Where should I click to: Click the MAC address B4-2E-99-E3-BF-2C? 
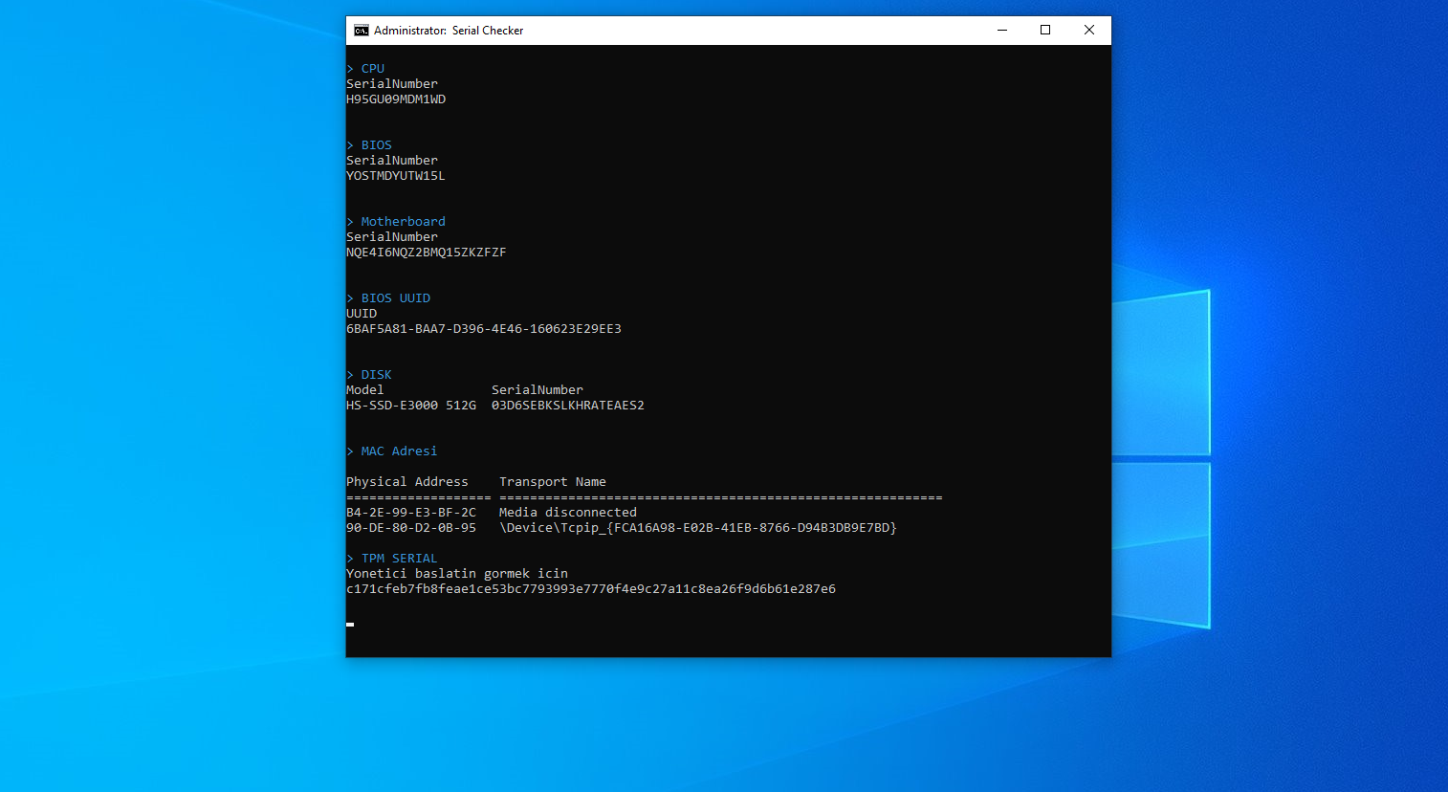(411, 513)
